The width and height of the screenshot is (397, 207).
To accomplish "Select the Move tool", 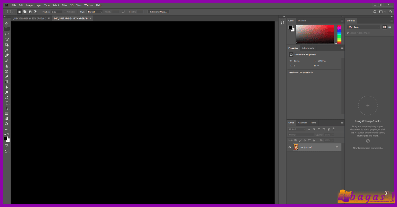I will (7, 24).
